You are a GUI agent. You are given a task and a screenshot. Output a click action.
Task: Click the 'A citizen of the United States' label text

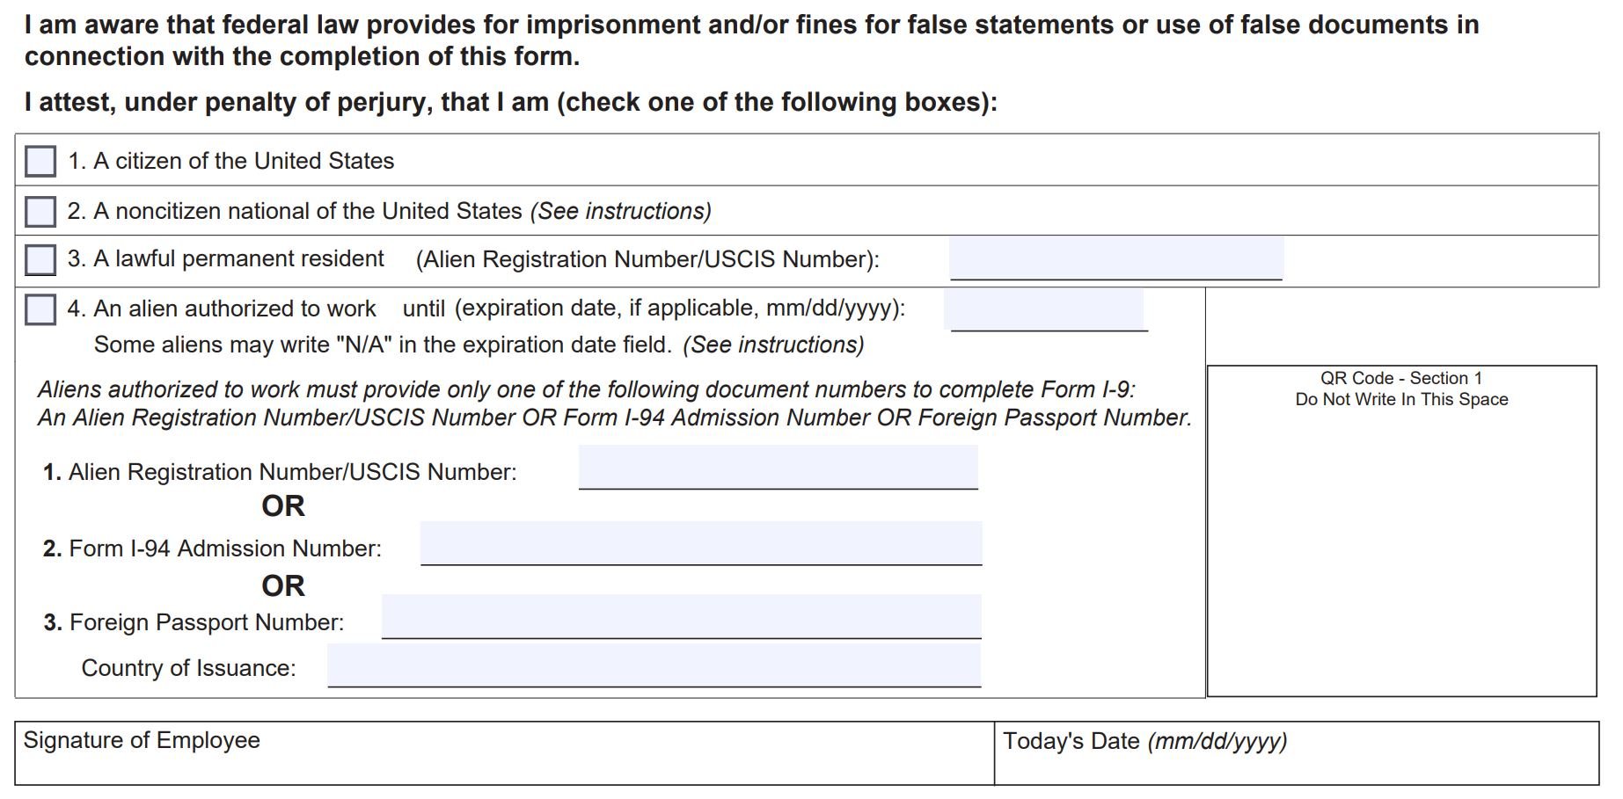click(231, 161)
